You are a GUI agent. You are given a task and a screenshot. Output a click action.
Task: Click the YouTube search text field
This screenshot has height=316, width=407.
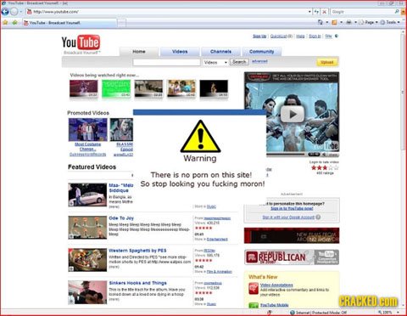[166, 62]
